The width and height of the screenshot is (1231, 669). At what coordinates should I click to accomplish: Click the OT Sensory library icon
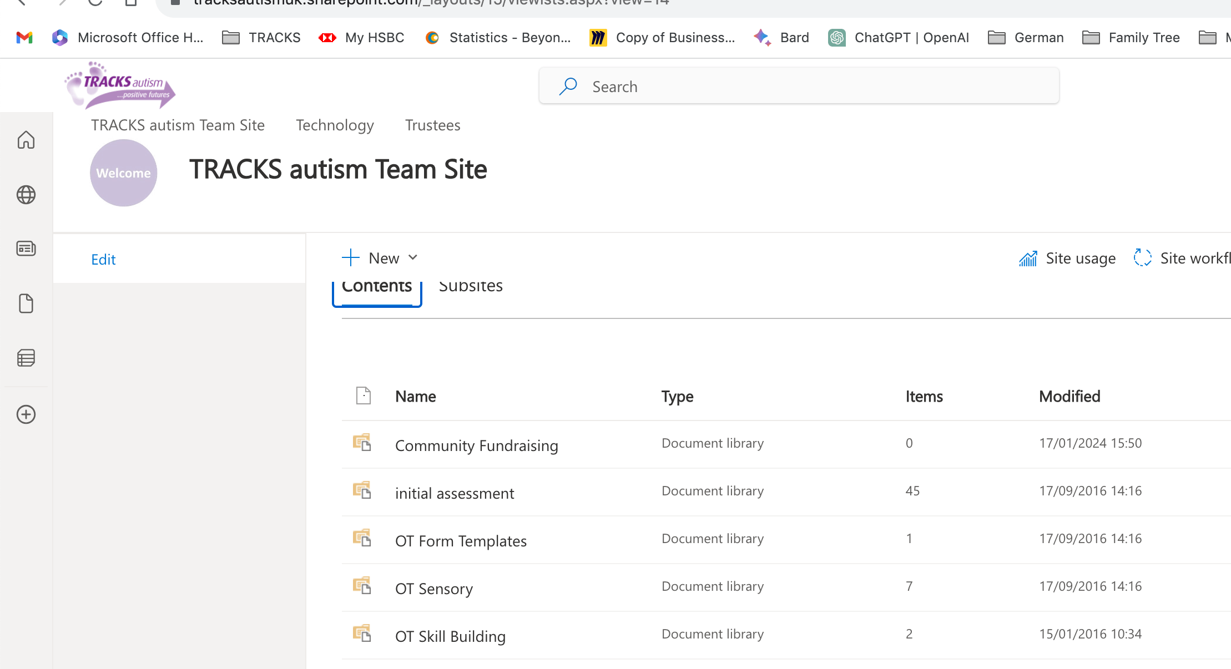362,586
